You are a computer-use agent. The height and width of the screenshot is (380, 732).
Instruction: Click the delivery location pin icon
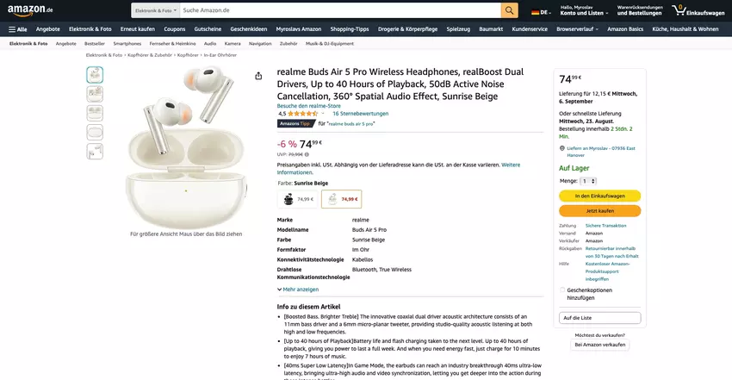tap(562, 148)
